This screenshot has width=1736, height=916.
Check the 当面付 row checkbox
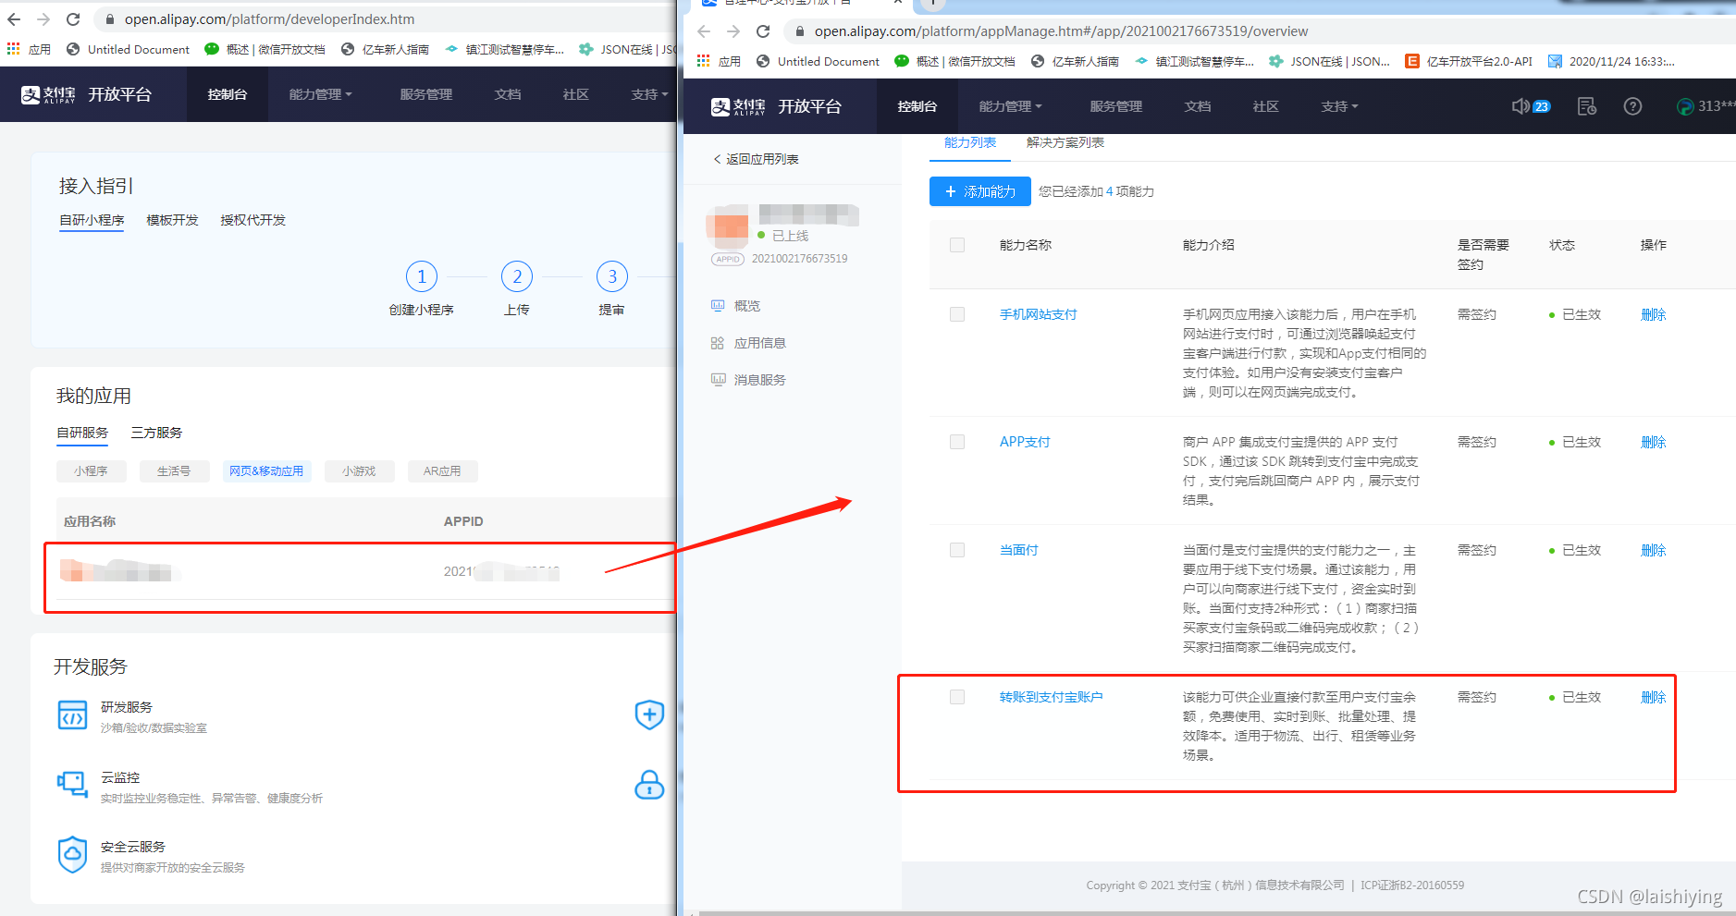coord(957,550)
